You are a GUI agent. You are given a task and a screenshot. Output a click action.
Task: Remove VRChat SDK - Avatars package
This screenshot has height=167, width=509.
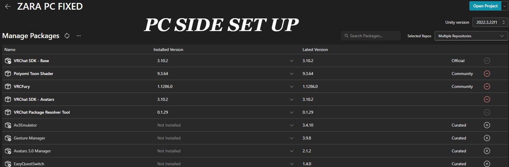click(x=487, y=99)
